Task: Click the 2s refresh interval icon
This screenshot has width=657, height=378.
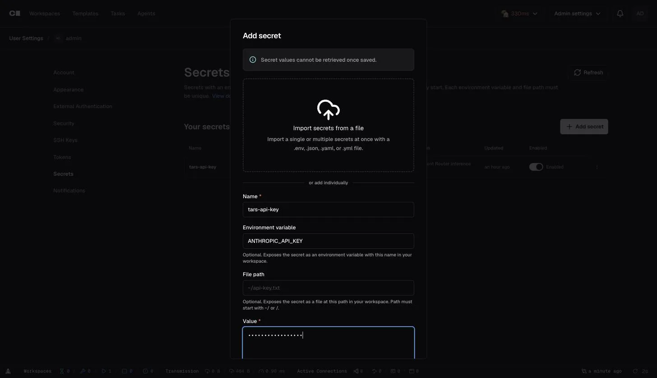Action: coord(635,371)
